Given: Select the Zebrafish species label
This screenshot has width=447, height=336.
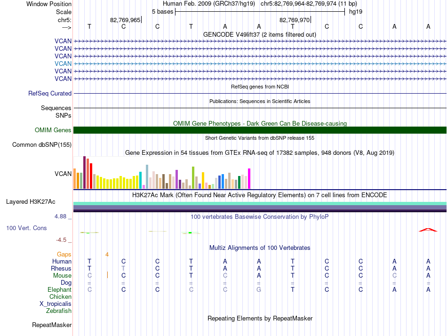Looking at the screenshot, I should click(x=59, y=311).
